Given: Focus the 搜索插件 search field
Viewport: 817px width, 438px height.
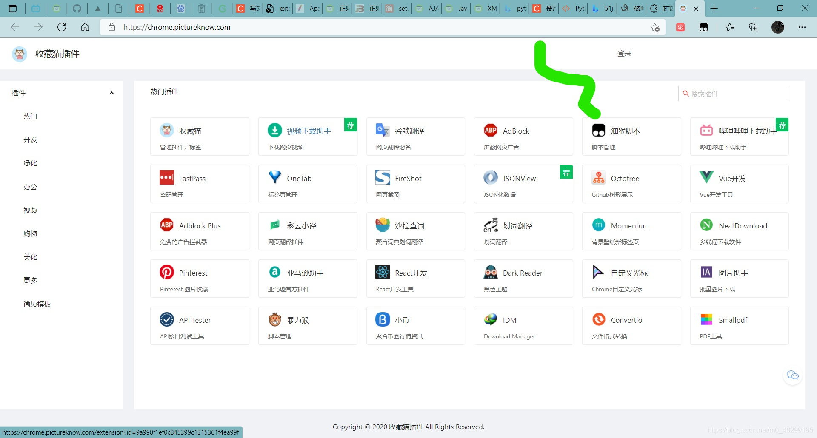Looking at the screenshot, I should point(733,94).
